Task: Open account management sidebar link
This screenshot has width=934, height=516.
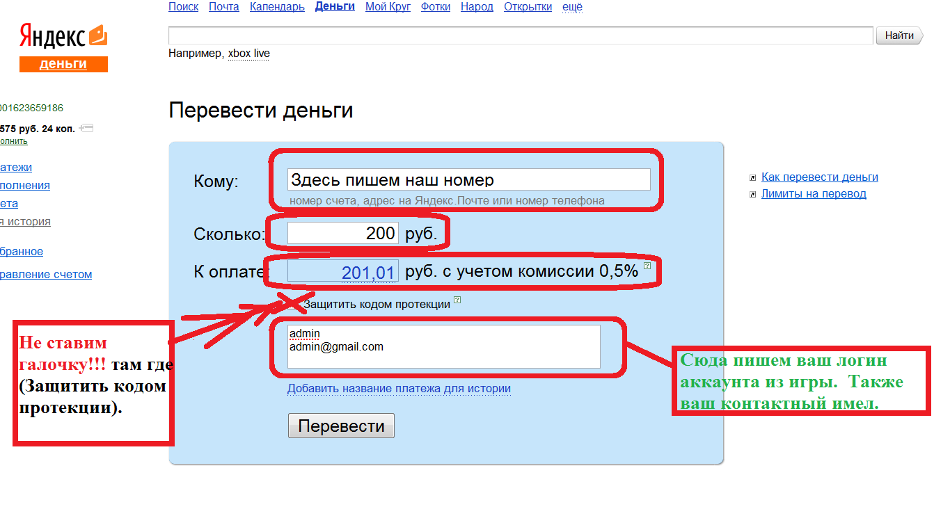Action: click(x=46, y=275)
